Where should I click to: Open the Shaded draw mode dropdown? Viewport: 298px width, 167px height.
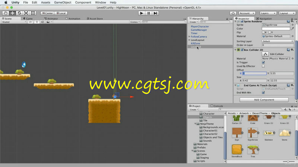[x=14, y=22]
